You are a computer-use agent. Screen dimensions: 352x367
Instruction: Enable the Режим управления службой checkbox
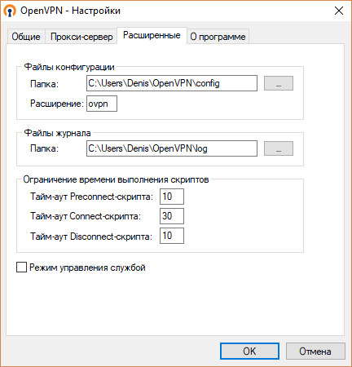click(x=21, y=268)
